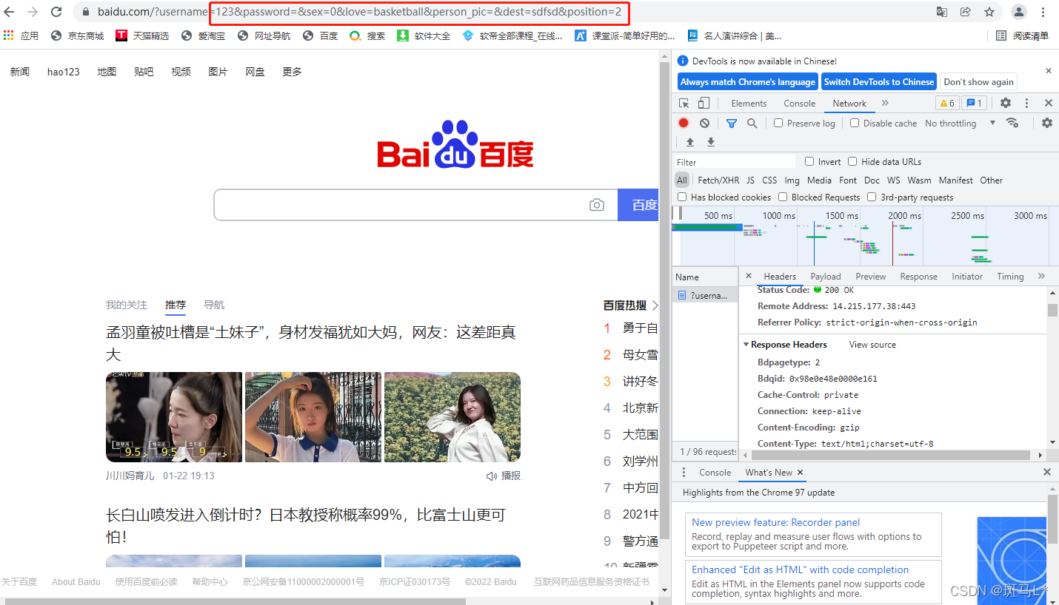Click the Don't show again button
1059x605 pixels.
[978, 82]
